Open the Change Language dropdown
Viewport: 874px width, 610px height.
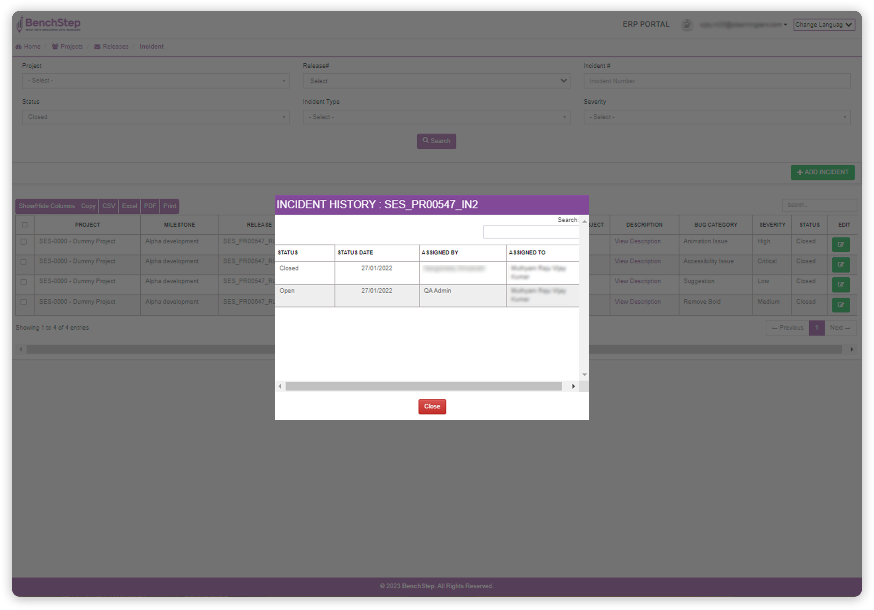[x=824, y=25]
